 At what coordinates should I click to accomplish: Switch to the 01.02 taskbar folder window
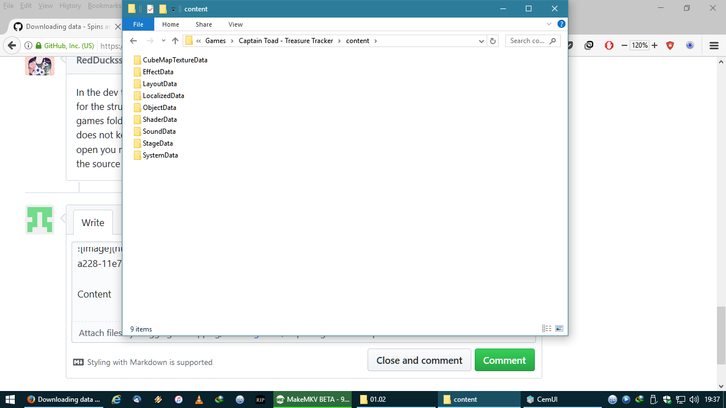pos(395,399)
